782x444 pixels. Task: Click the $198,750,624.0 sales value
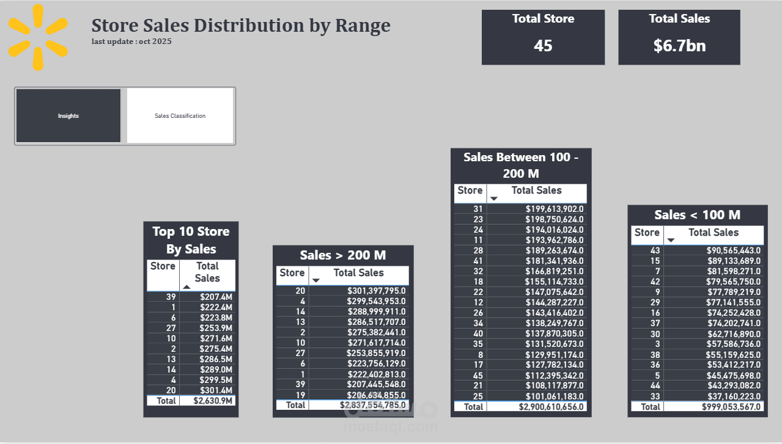pyautogui.click(x=554, y=219)
